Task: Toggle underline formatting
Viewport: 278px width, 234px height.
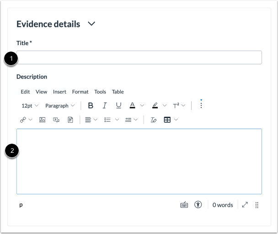Action: 118,105
